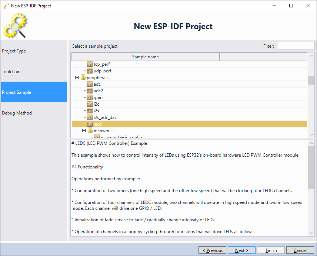Close the New ESP-IDF Project window
317x256 pixels.
tap(308, 6)
